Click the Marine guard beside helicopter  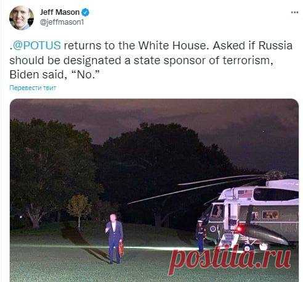200,236
